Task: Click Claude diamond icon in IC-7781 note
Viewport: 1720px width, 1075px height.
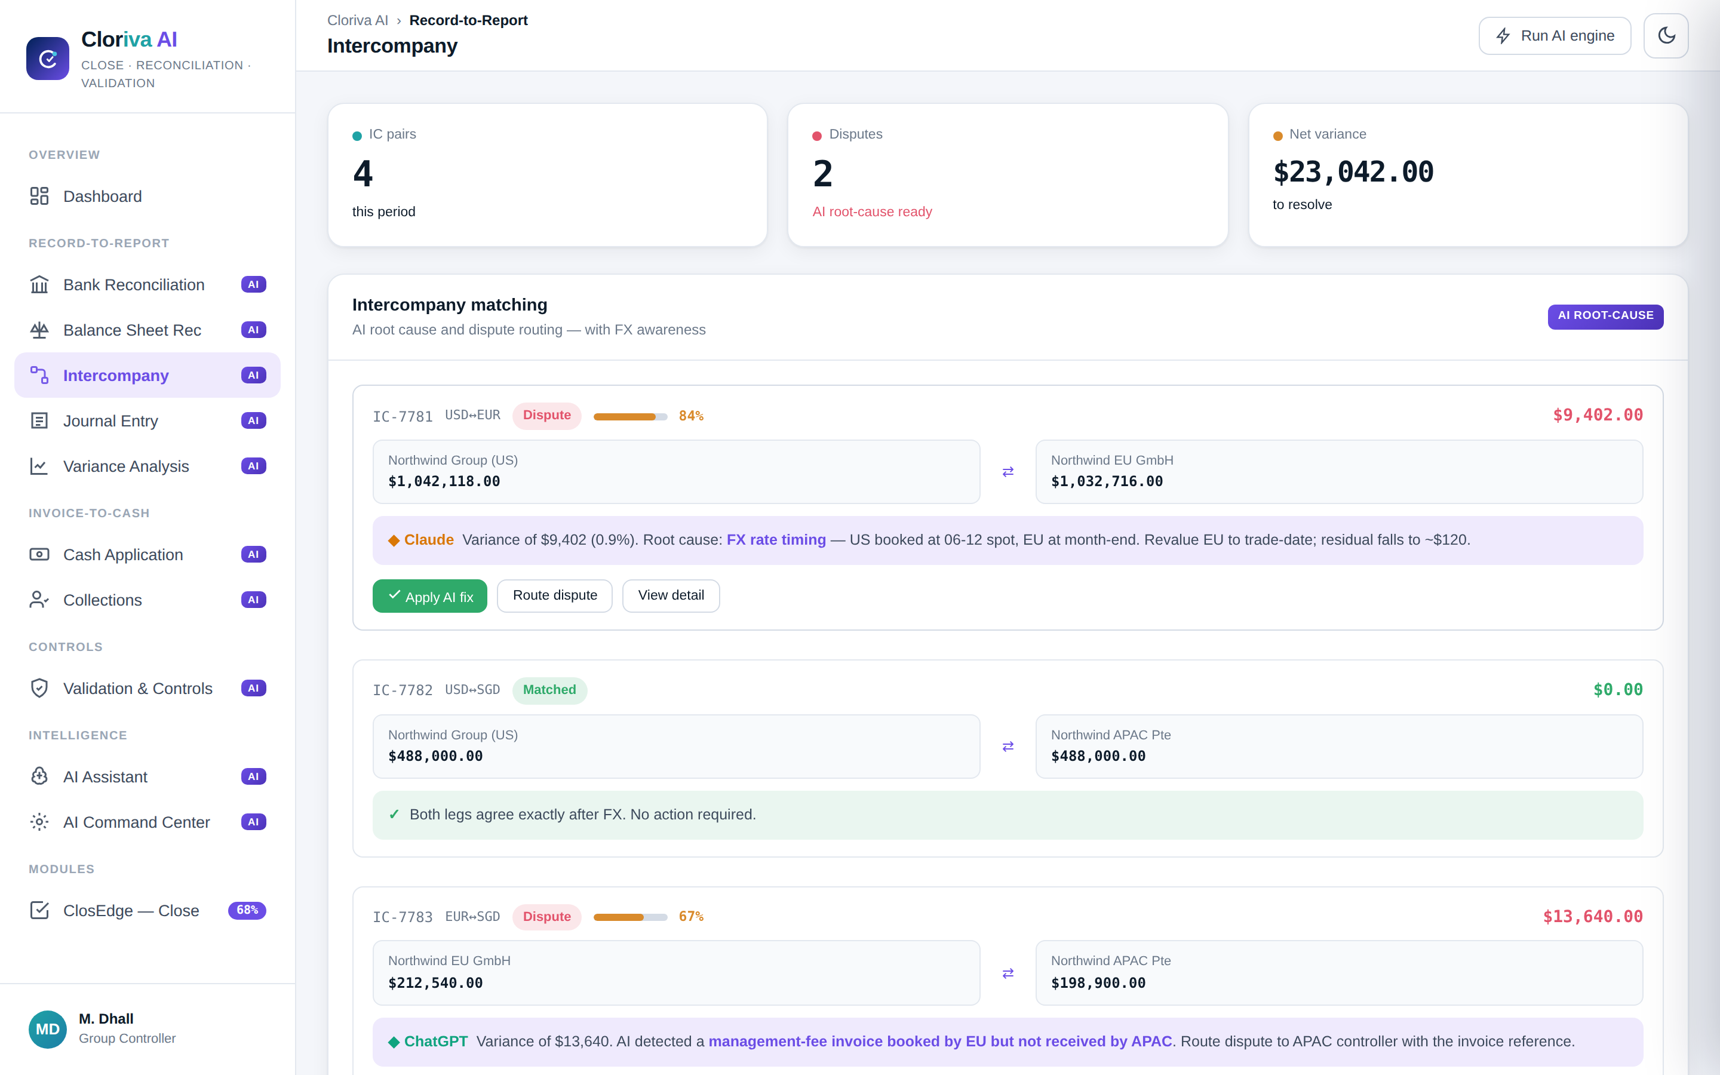Action: coord(394,541)
